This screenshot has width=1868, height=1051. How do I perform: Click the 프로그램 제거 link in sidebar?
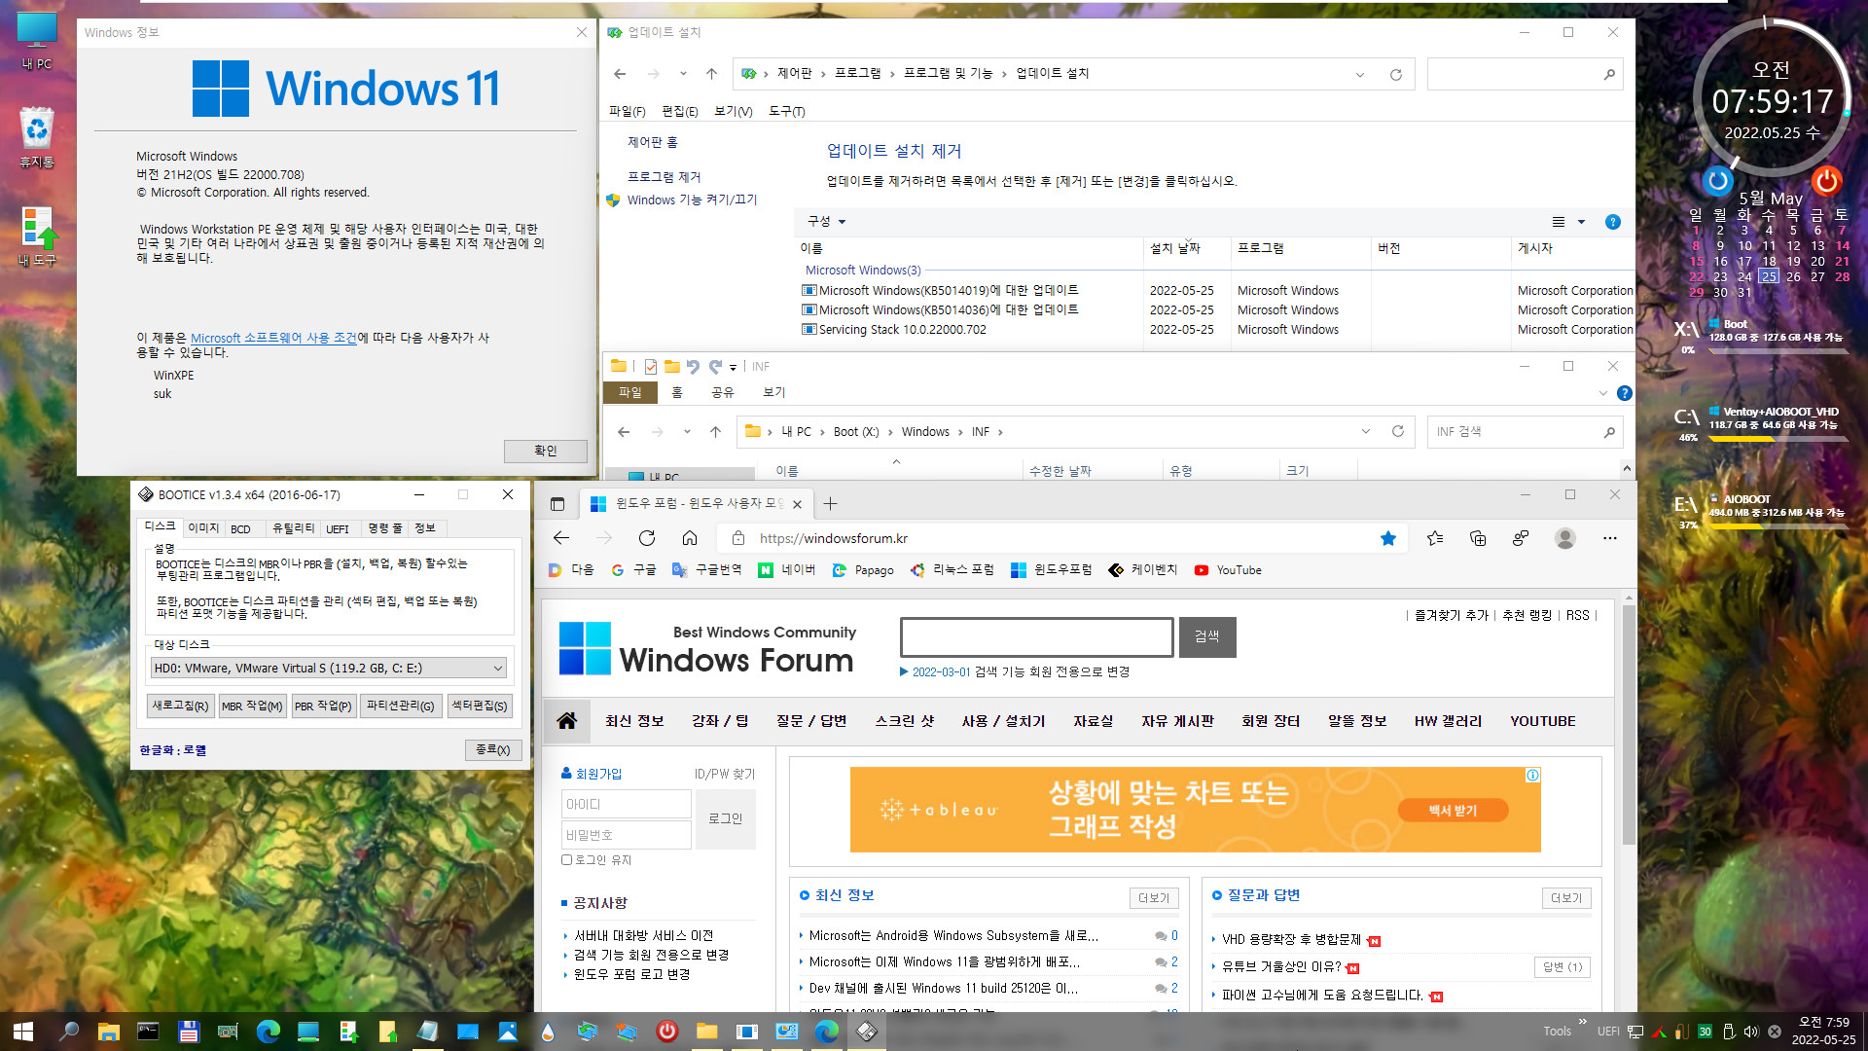pyautogui.click(x=664, y=177)
